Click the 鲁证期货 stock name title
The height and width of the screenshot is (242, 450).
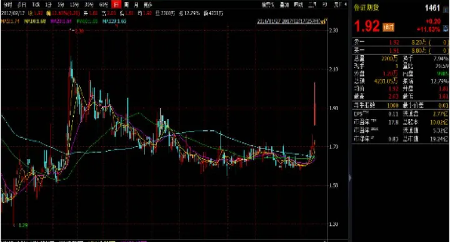coord(366,7)
